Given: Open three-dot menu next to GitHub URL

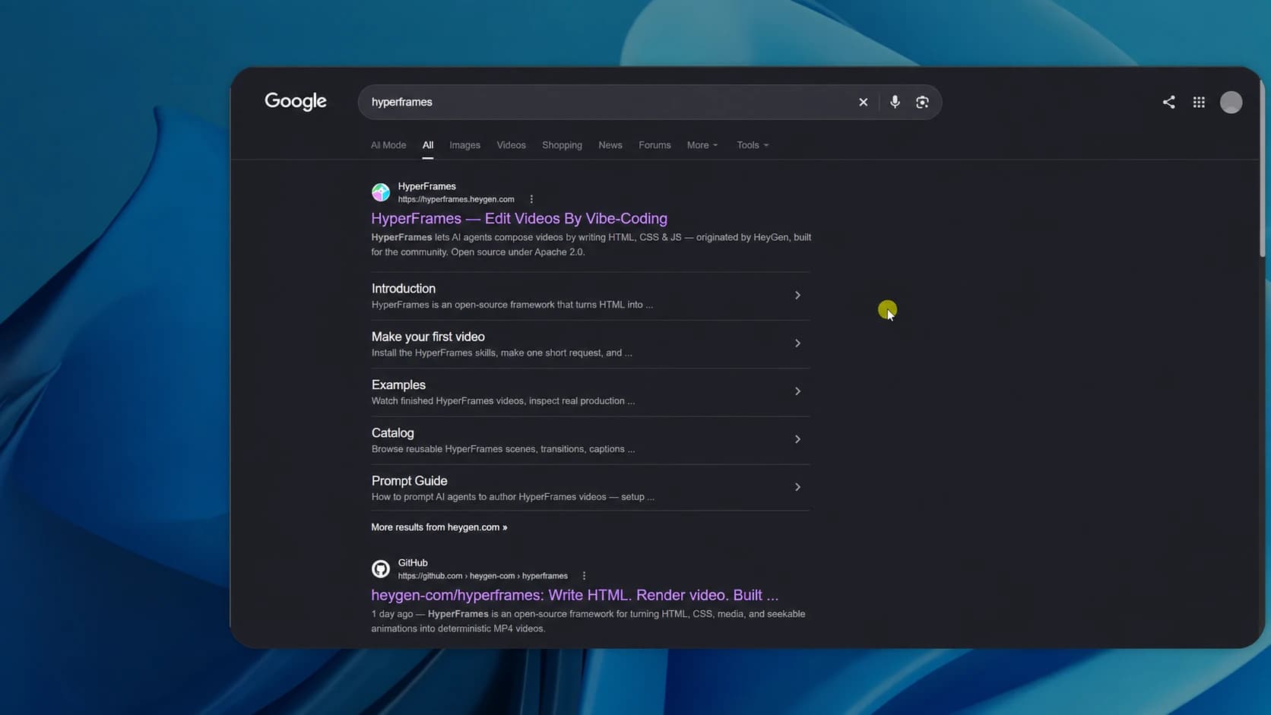Looking at the screenshot, I should tap(584, 576).
